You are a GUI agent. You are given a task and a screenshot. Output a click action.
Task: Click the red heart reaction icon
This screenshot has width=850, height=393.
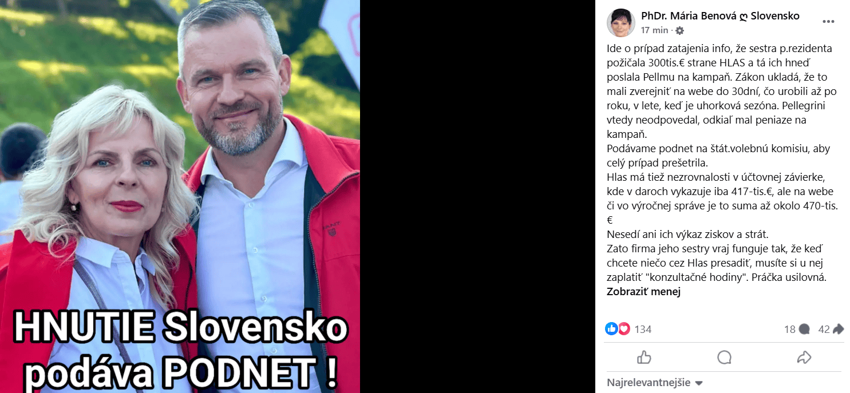pos(624,329)
